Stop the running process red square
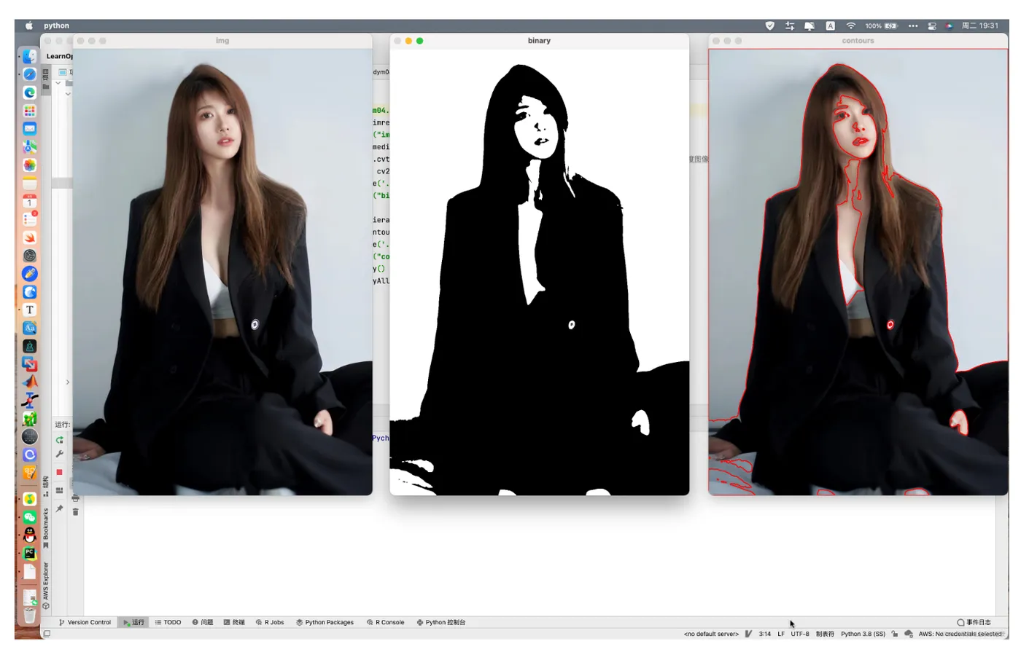This screenshot has width=1021, height=649. 60,472
